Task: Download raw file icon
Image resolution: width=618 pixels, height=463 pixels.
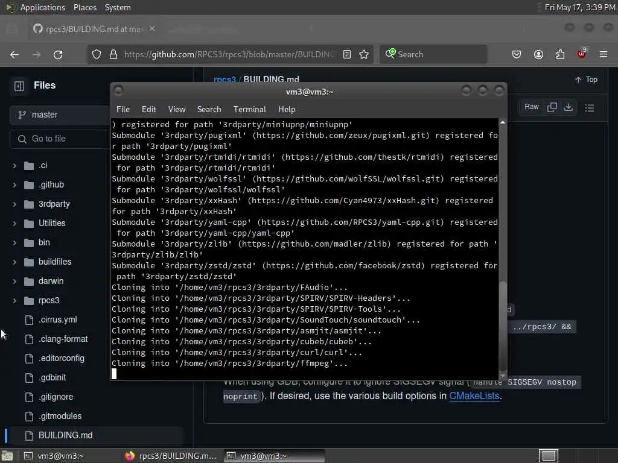Action: click(x=569, y=107)
